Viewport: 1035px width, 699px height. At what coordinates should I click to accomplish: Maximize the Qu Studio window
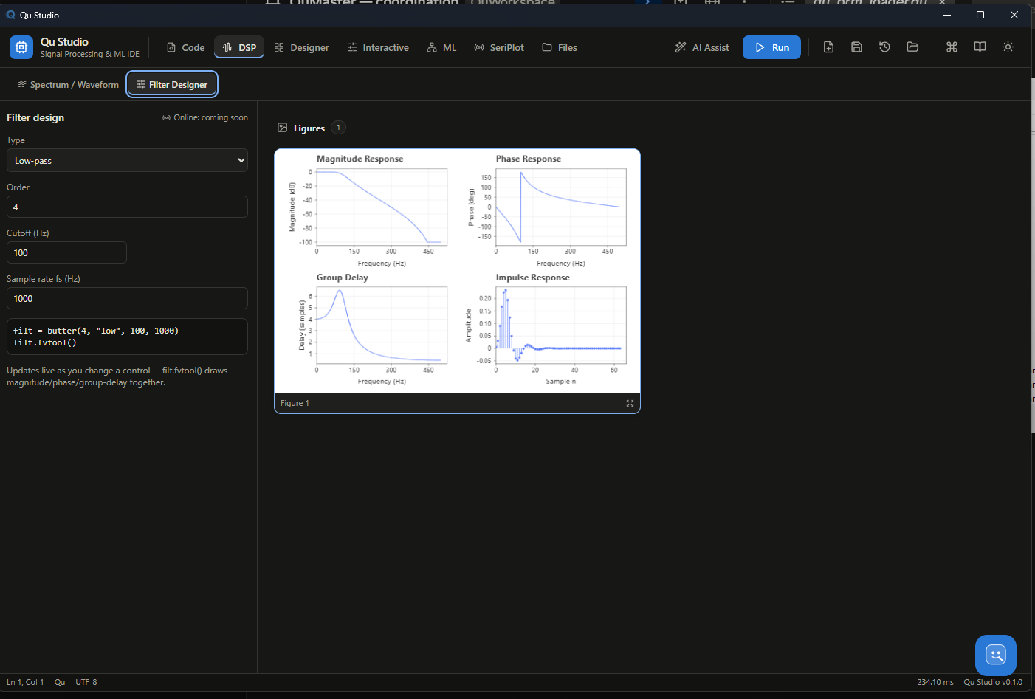click(x=980, y=15)
